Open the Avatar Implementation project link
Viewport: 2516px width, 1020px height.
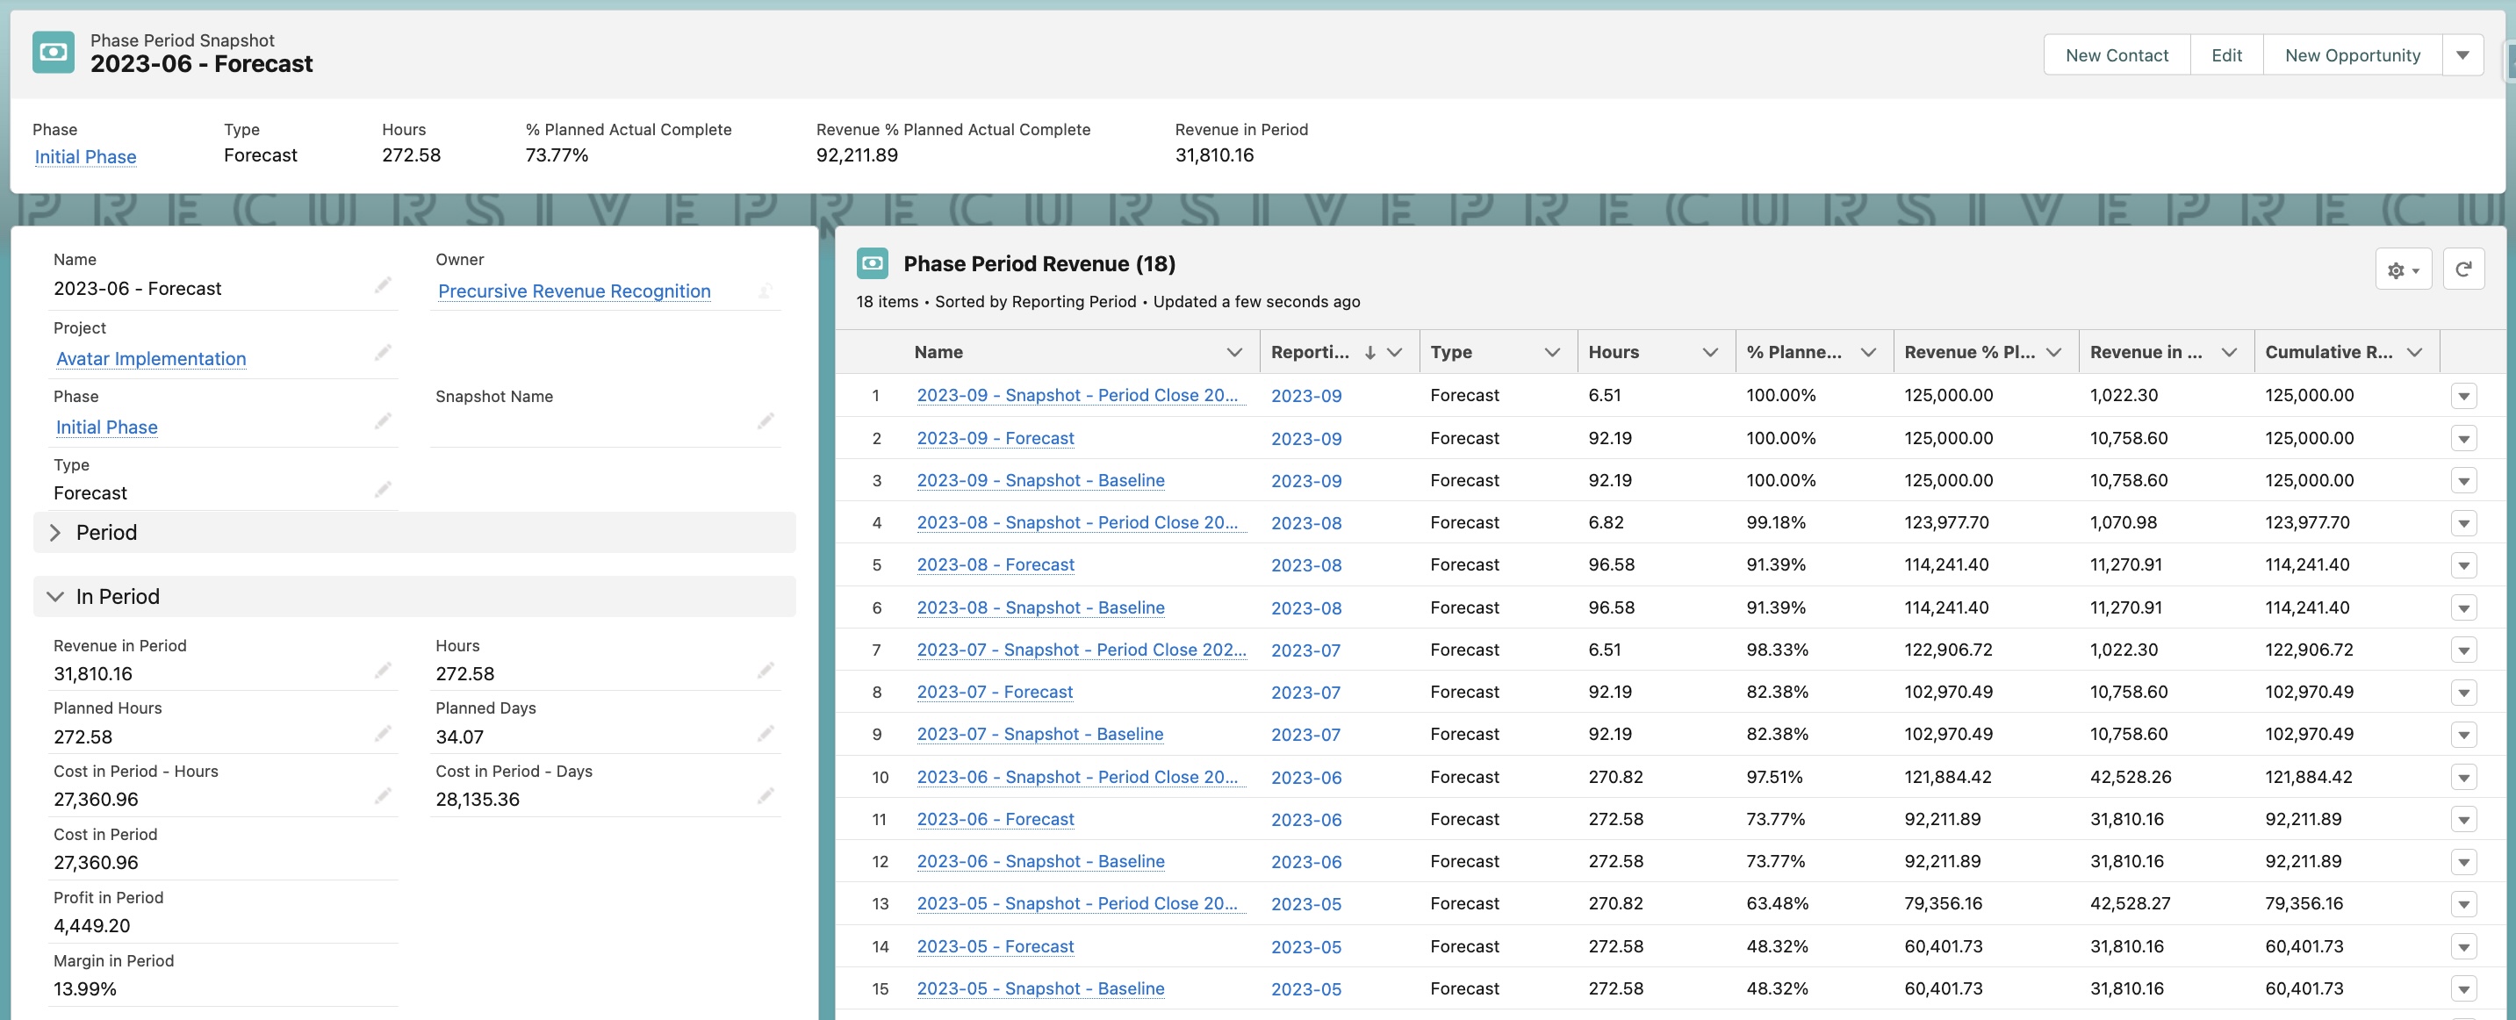(150, 358)
